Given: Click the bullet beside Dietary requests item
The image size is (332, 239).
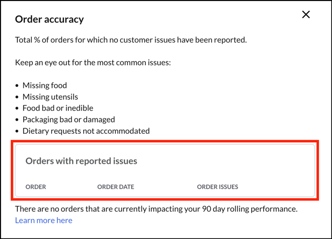Looking at the screenshot, I should point(17,131).
